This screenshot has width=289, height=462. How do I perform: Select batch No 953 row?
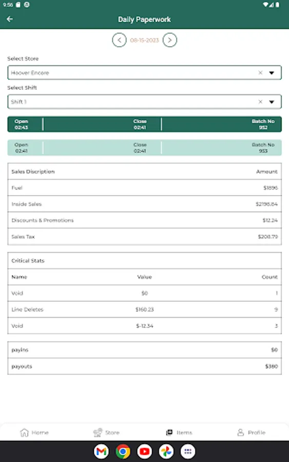coord(144,148)
